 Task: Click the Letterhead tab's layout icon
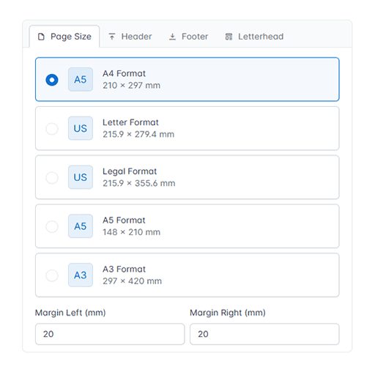point(229,37)
